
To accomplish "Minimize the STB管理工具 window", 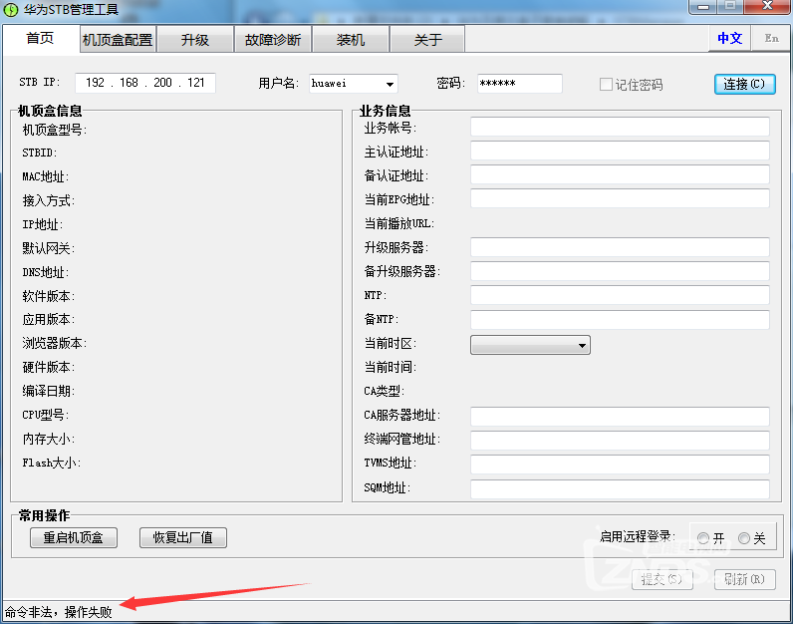I will [703, 7].
